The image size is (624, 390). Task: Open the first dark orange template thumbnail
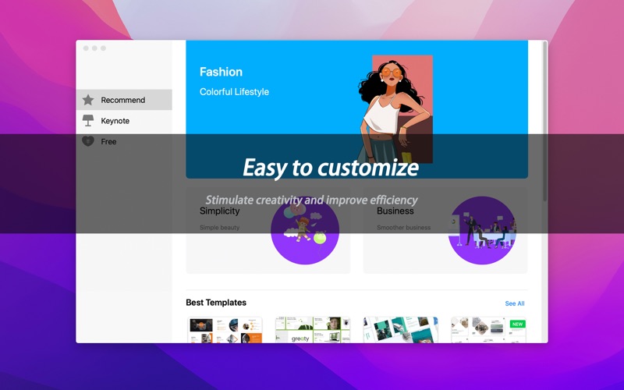225,330
